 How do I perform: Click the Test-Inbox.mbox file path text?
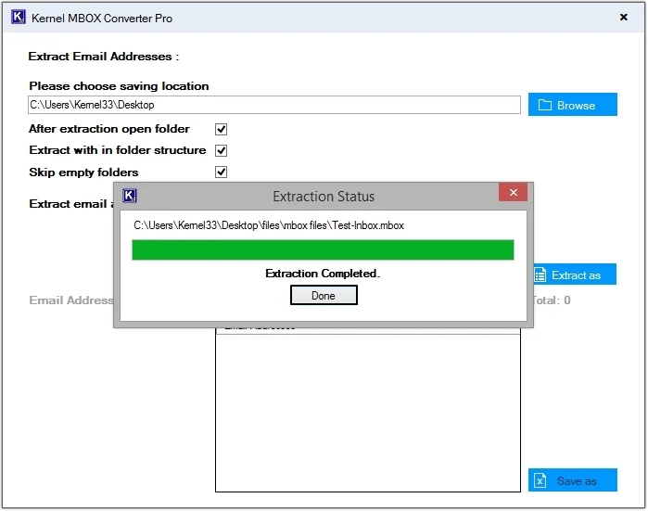[x=269, y=225]
